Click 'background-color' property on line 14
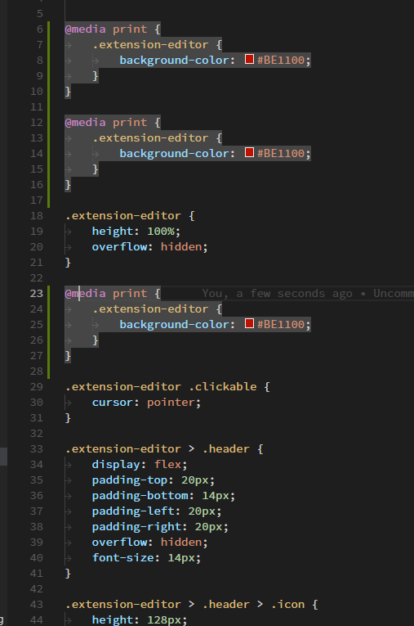 [174, 154]
